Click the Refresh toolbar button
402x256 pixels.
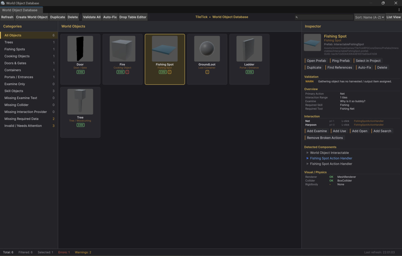tap(7, 17)
